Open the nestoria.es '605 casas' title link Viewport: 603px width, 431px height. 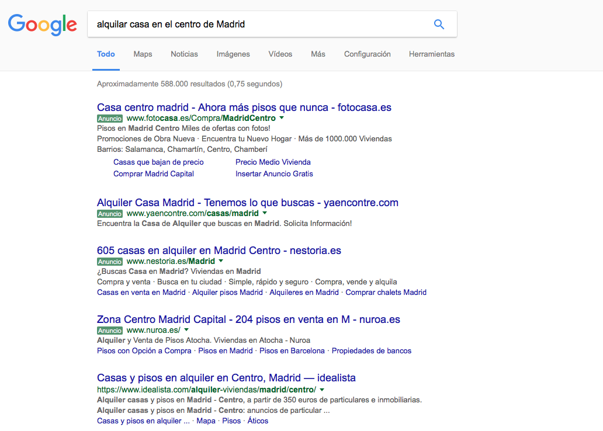tap(219, 251)
